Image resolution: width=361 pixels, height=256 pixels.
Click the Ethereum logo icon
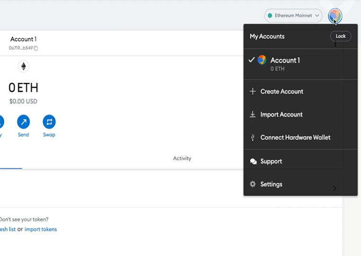(x=24, y=66)
